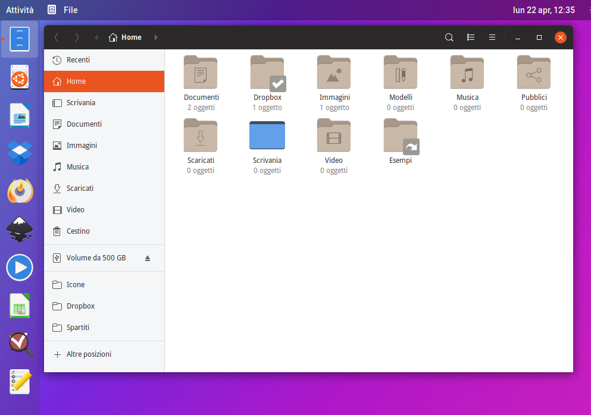The width and height of the screenshot is (591, 415).
Task: Select the Esempi linked folder icon
Action: tap(401, 136)
